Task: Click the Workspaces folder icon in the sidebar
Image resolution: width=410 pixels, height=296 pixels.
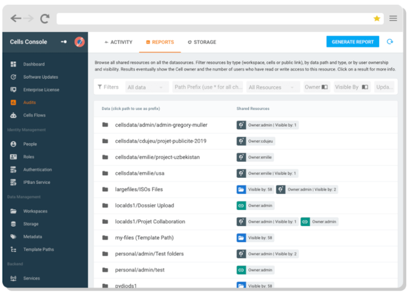Action: (13, 211)
